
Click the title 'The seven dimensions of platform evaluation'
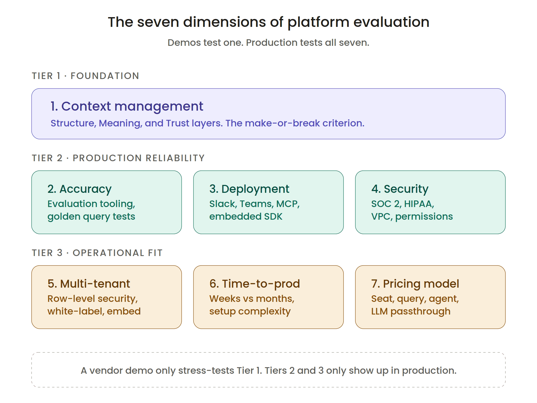[x=268, y=22]
